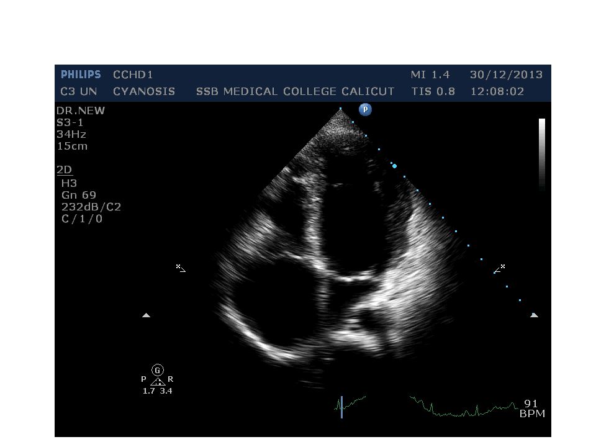Image resolution: width=596 pixels, height=447 pixels.
Task: Click the Gn 69 gain value
Action: coord(79,195)
